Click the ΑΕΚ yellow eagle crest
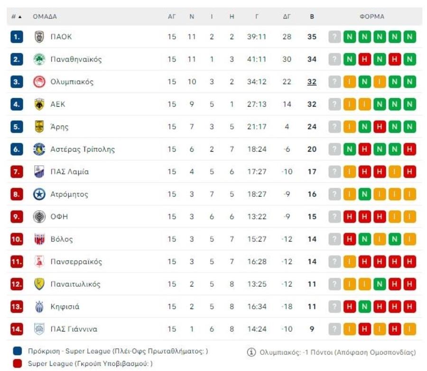427x371 pixels. click(x=39, y=104)
